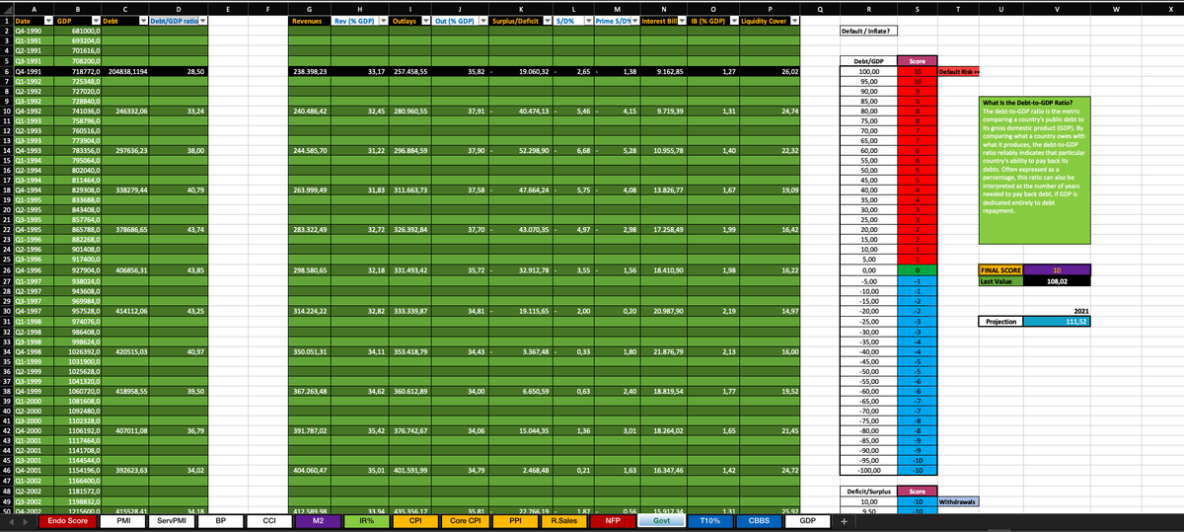The width and height of the screenshot is (1184, 532).
Task: Click the Projection label cell
Action: point(999,321)
